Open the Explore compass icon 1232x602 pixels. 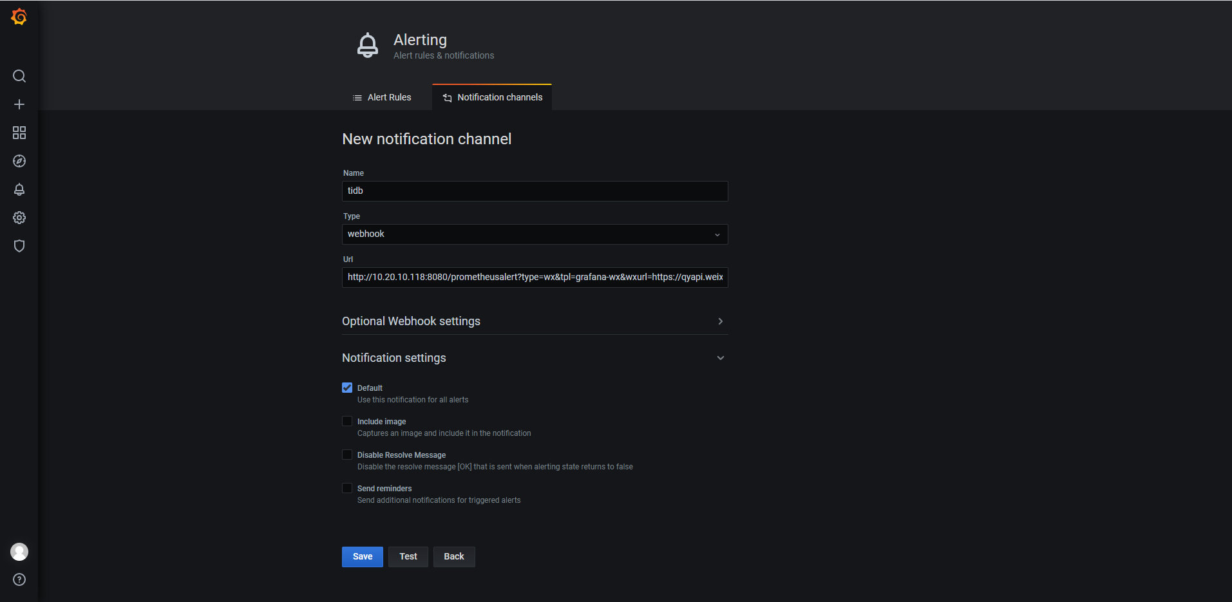click(x=19, y=161)
